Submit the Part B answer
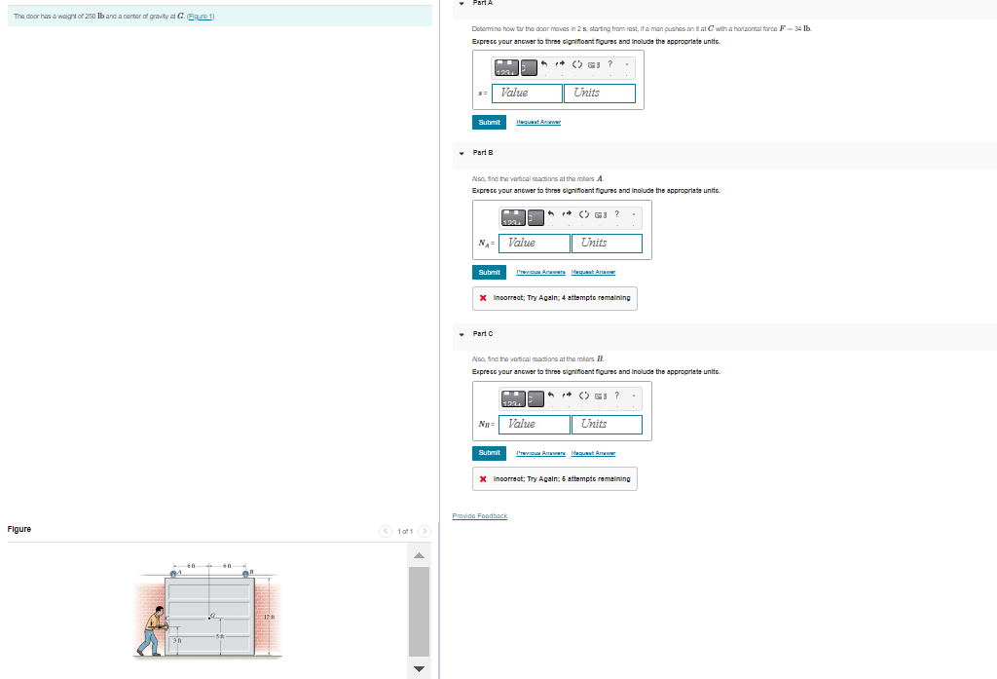 click(x=489, y=273)
